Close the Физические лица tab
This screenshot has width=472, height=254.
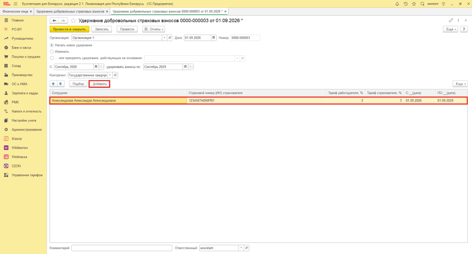tap(31, 12)
